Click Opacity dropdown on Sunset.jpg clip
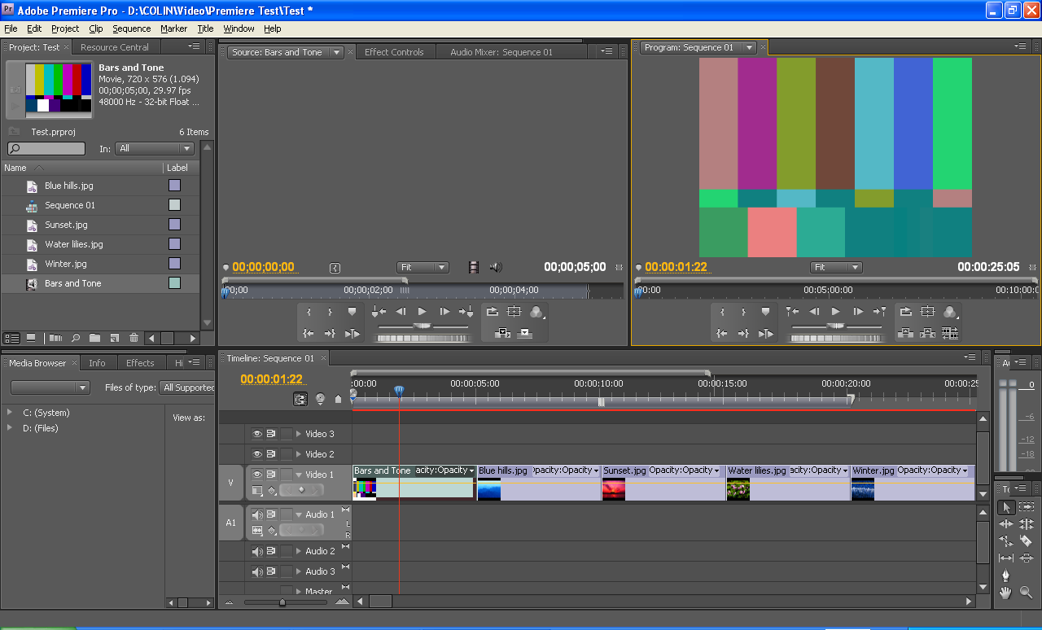The image size is (1042, 630). tap(685, 470)
